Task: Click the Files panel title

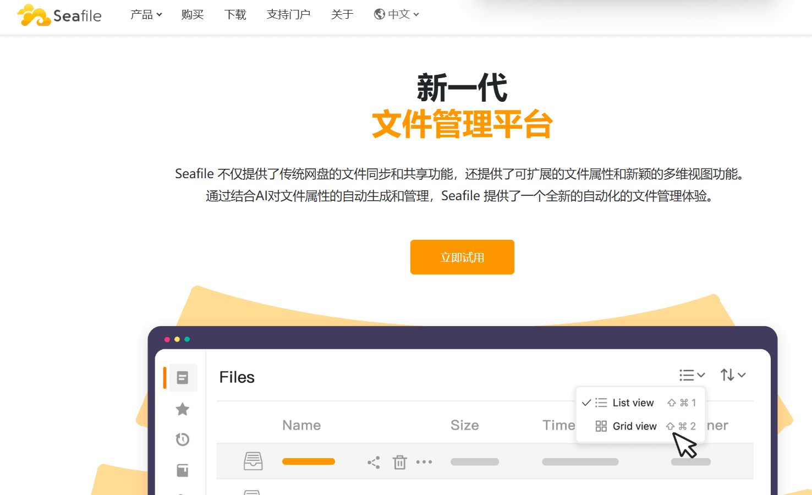Action: coord(237,377)
